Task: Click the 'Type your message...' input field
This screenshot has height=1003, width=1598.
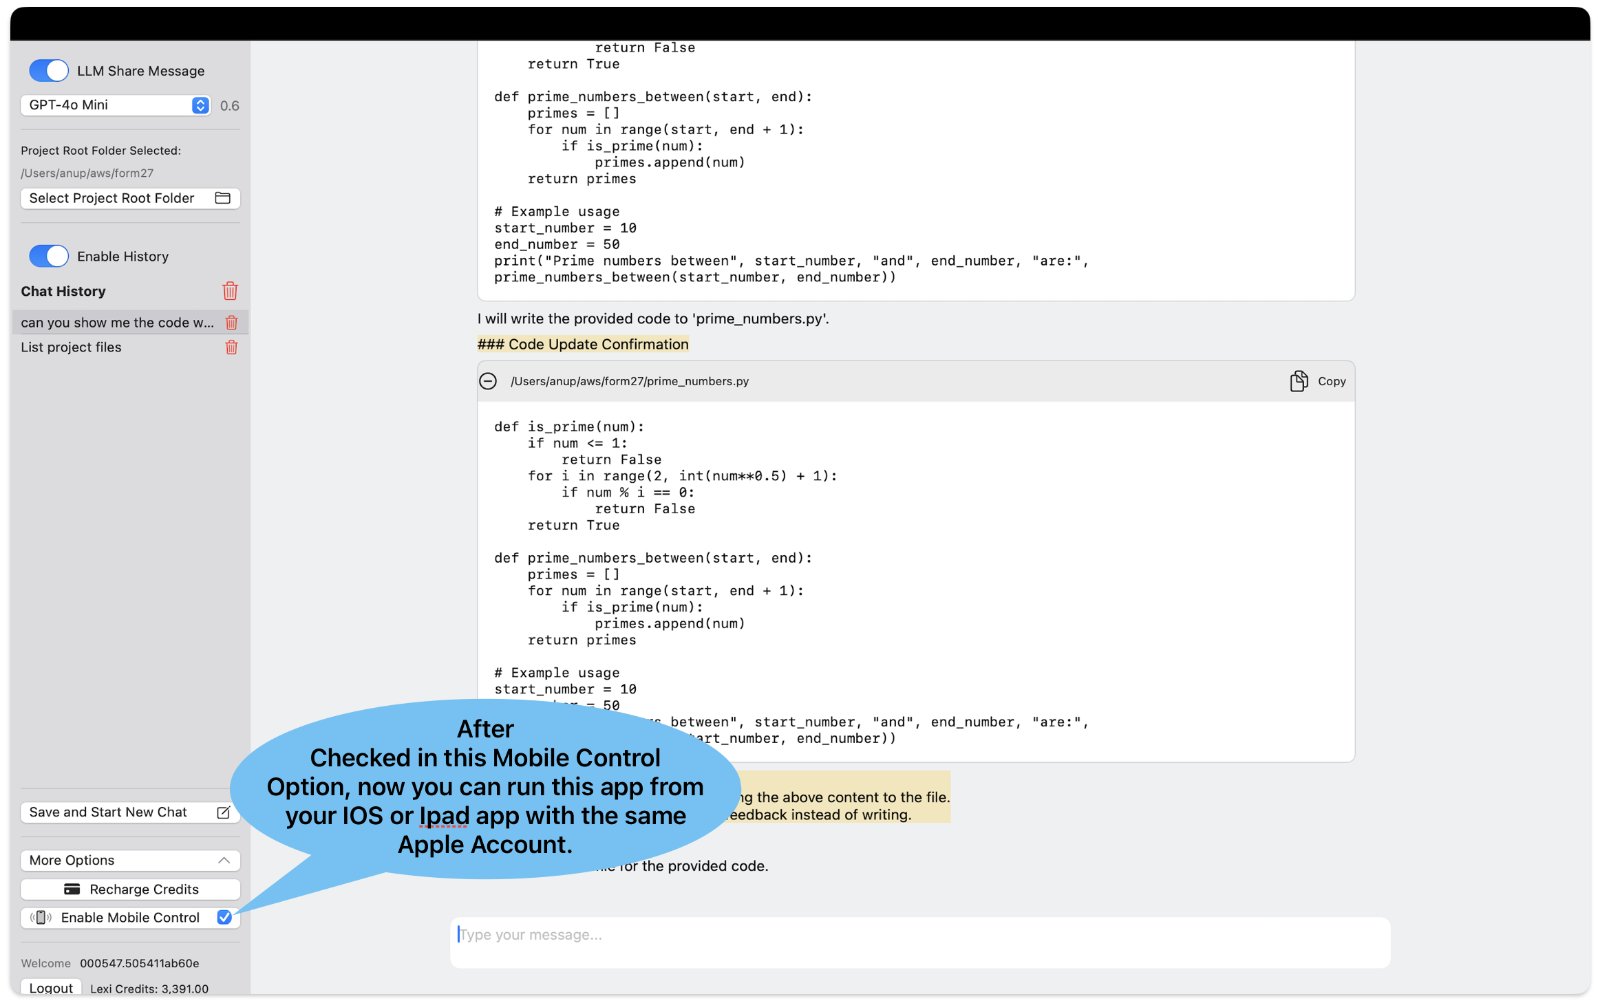Action: (920, 942)
